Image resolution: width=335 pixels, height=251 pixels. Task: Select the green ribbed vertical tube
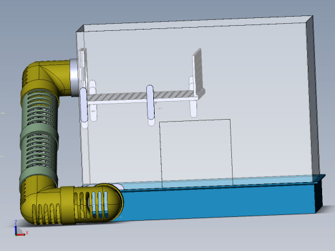tap(39, 136)
